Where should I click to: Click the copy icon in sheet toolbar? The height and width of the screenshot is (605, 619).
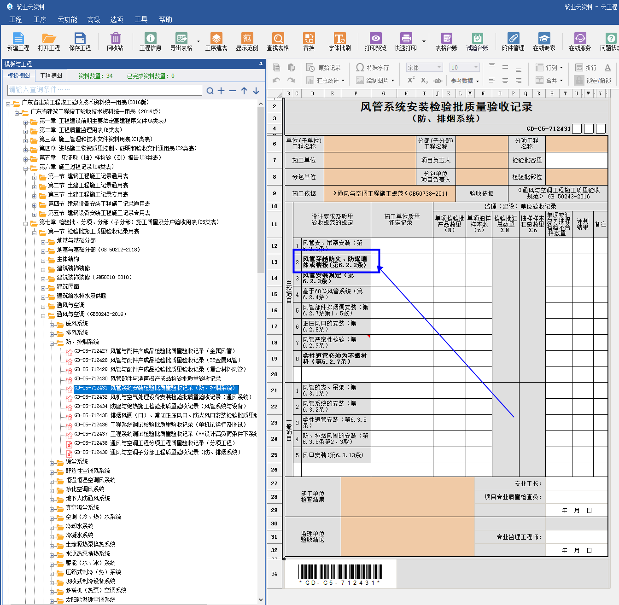[x=277, y=68]
